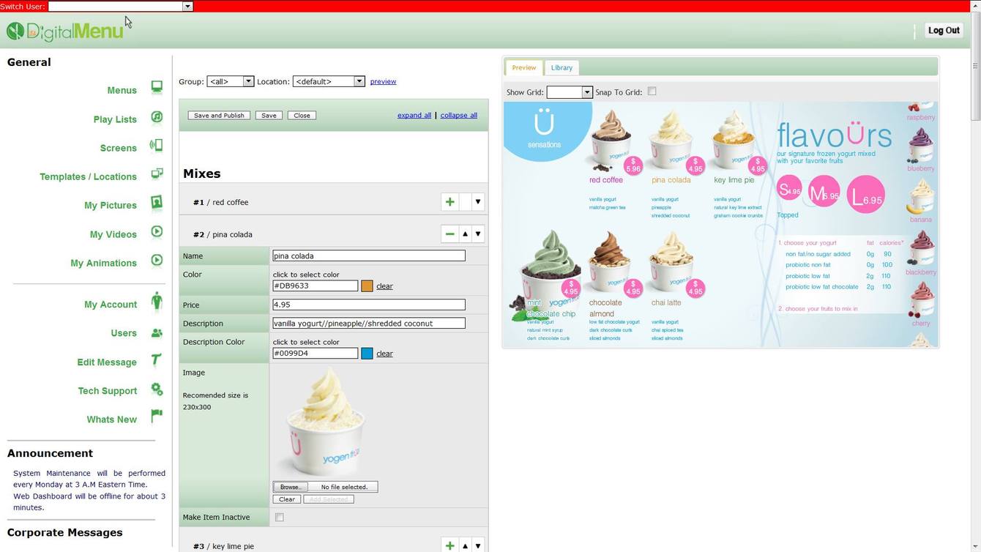Clear the Description Color value
Screen dimensions: 981x552
pyautogui.click(x=384, y=354)
